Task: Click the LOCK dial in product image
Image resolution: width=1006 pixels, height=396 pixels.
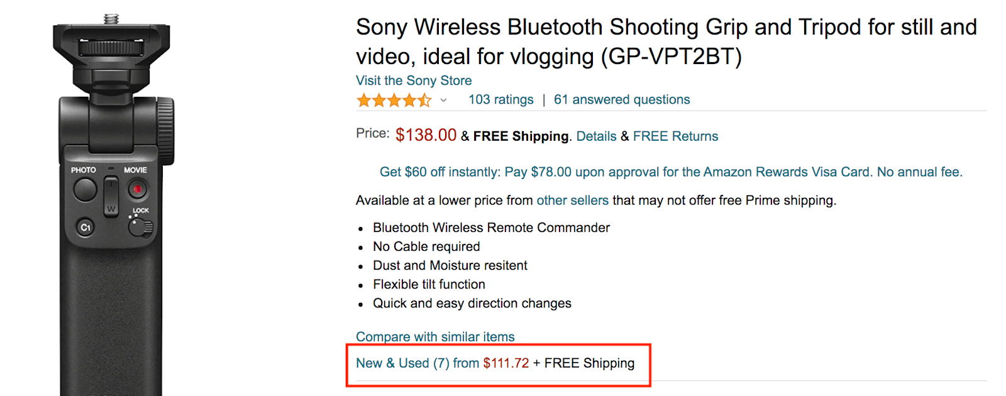Action: 140,226
